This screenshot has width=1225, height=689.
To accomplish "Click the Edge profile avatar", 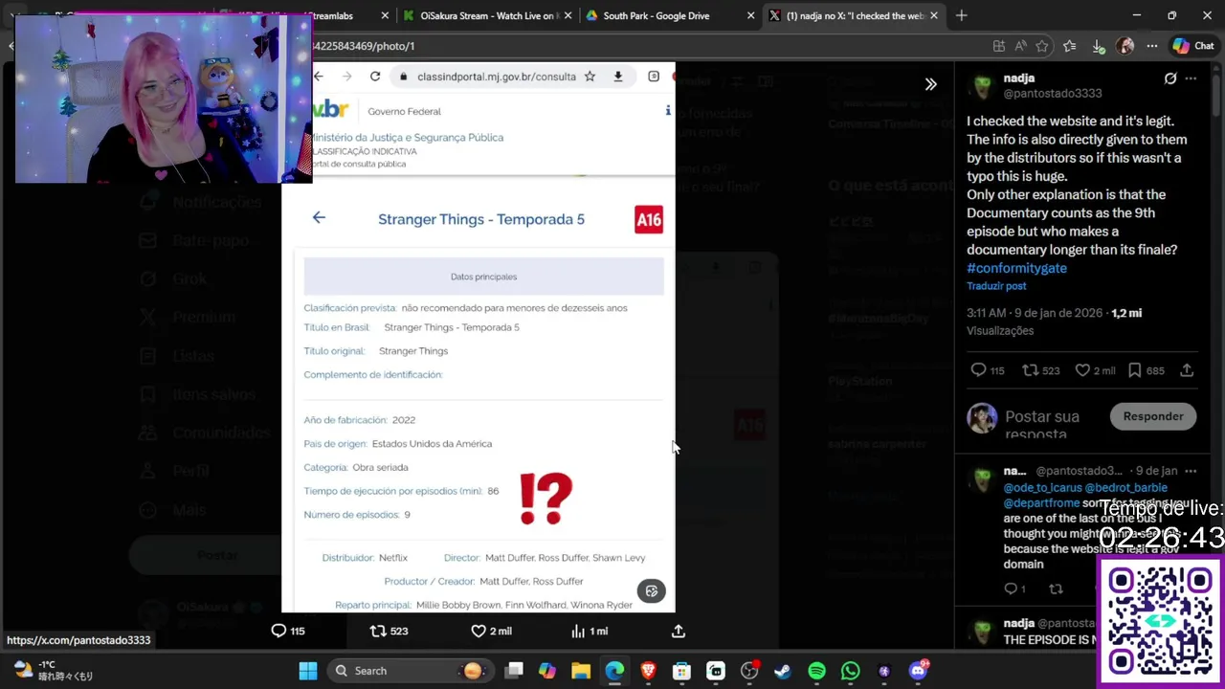I will 1125,46.
